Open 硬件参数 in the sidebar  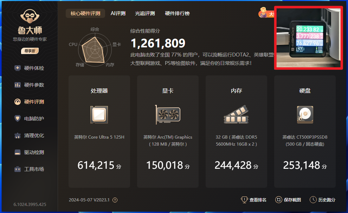(29, 85)
